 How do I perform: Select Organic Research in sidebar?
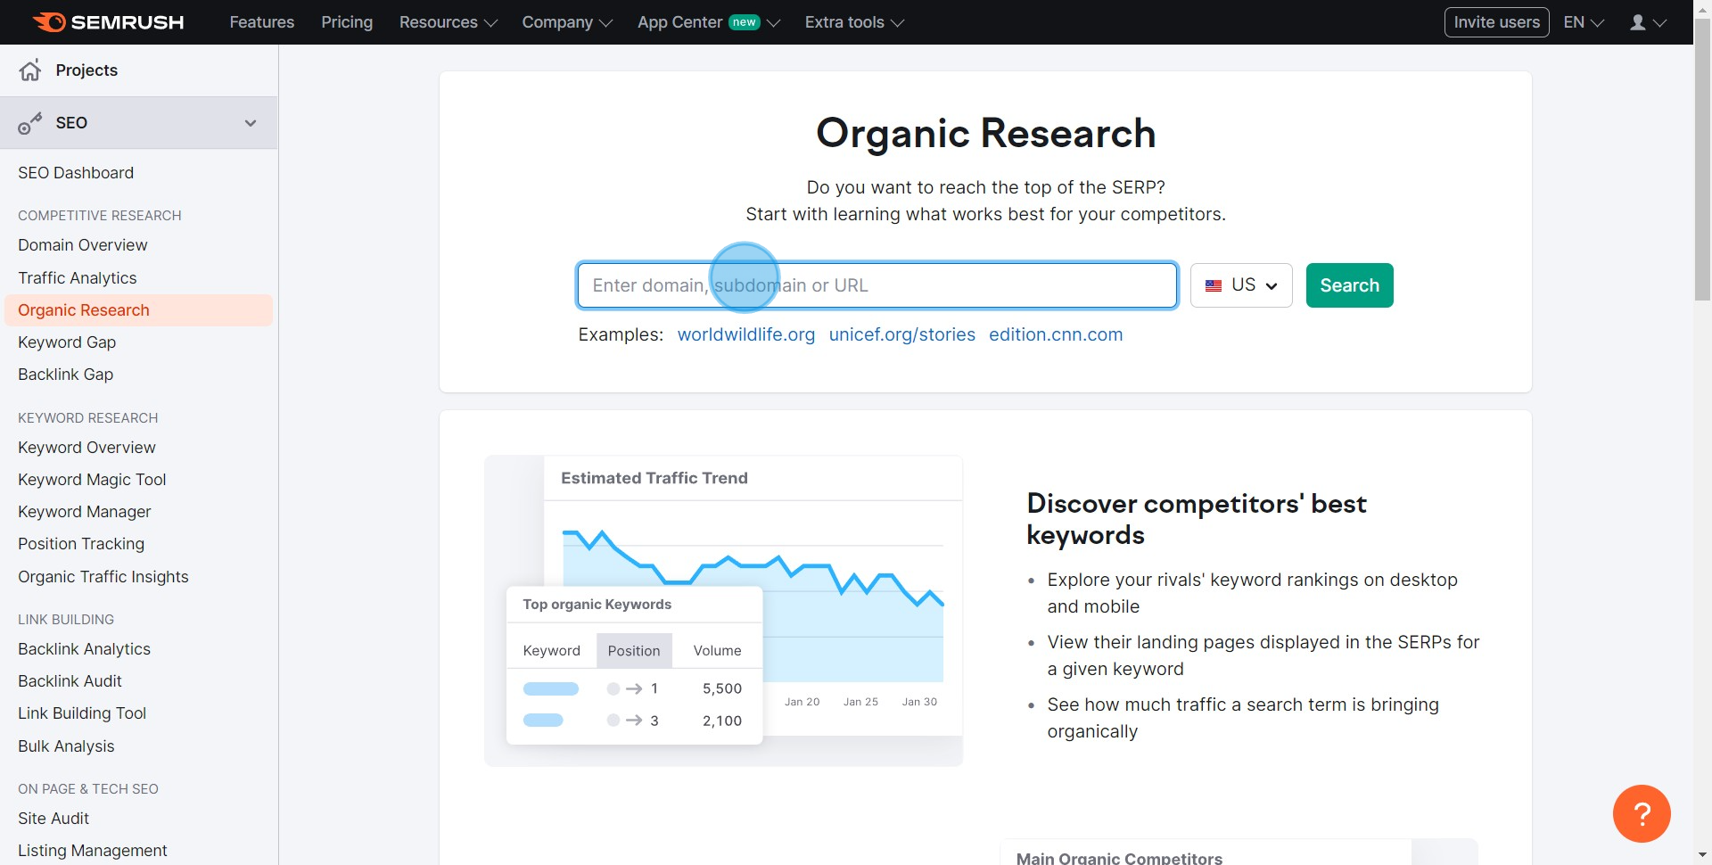(138, 310)
